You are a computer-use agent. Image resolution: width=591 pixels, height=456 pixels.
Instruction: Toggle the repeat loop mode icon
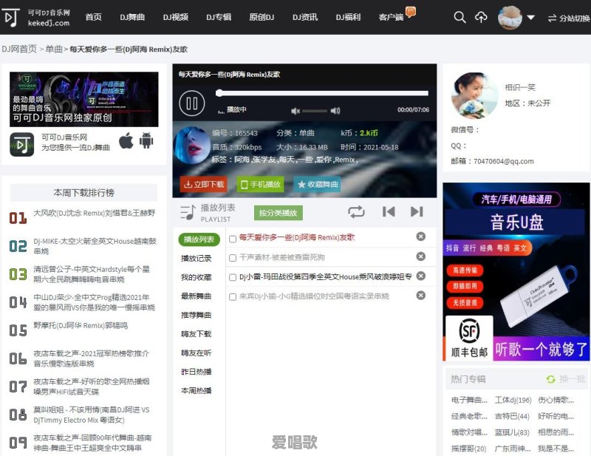click(356, 212)
